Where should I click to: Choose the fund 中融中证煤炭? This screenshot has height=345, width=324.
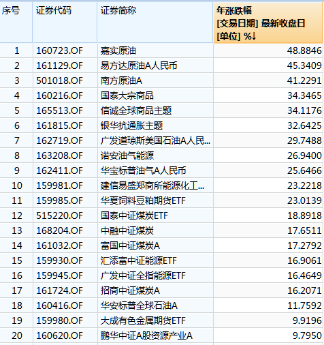(127, 230)
